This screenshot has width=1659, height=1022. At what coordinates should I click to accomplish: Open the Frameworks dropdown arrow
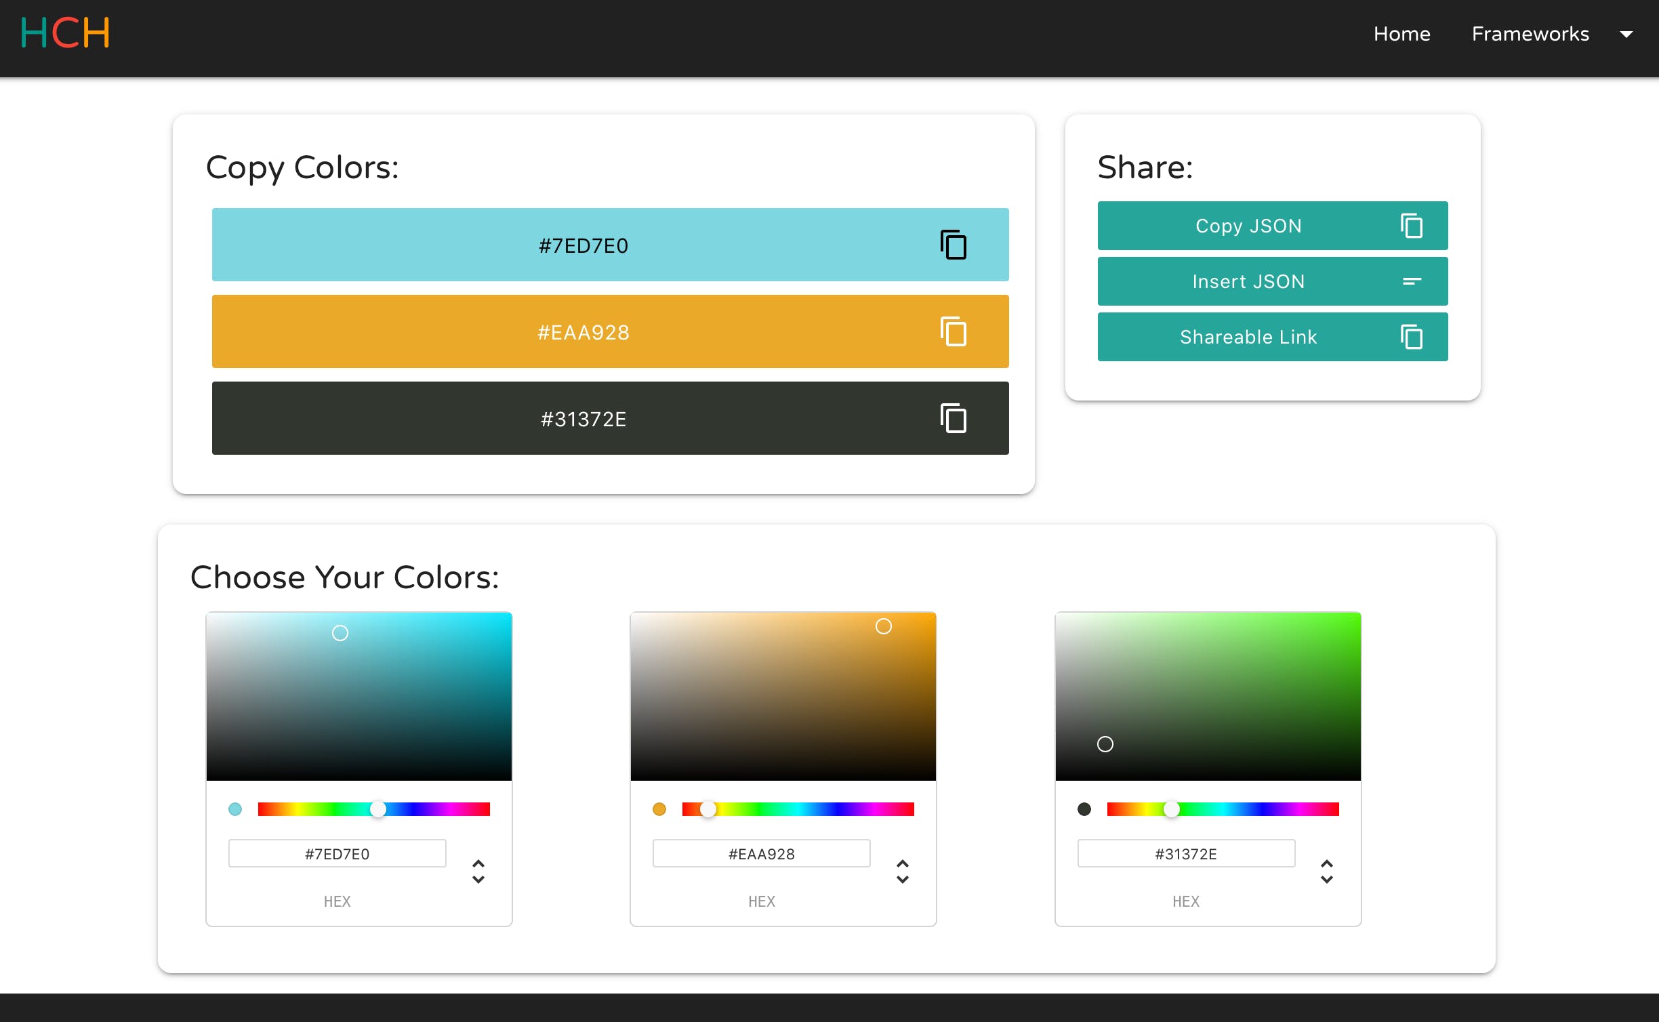(x=1626, y=34)
